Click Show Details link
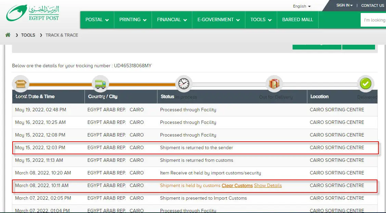 coord(268,185)
